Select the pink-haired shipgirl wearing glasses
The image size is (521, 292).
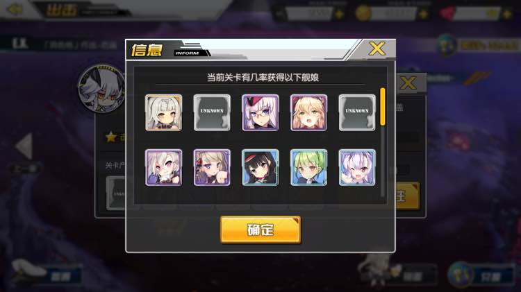[x=260, y=112]
